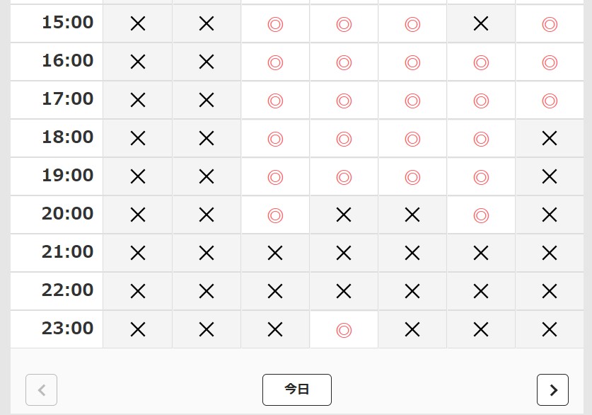Click the greyed-out previous week arrow
The width and height of the screenshot is (592, 415).
coord(41,390)
